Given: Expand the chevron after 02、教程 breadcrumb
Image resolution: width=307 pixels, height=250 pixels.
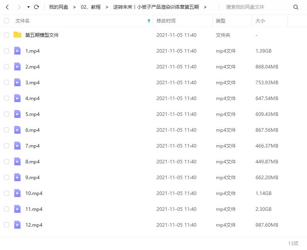Looking at the screenshot, I should [x=107, y=7].
